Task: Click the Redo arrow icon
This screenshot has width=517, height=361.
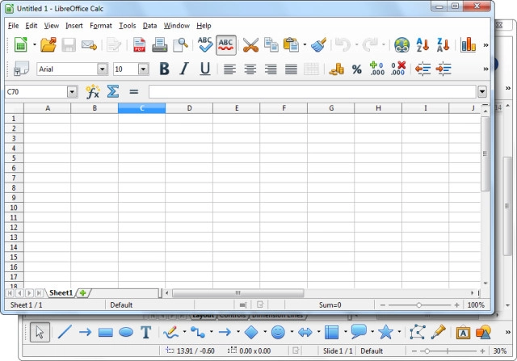Action: click(x=370, y=44)
